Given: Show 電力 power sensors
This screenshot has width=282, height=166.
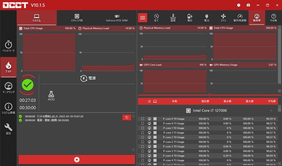Looking at the screenshot, I should [207, 18].
